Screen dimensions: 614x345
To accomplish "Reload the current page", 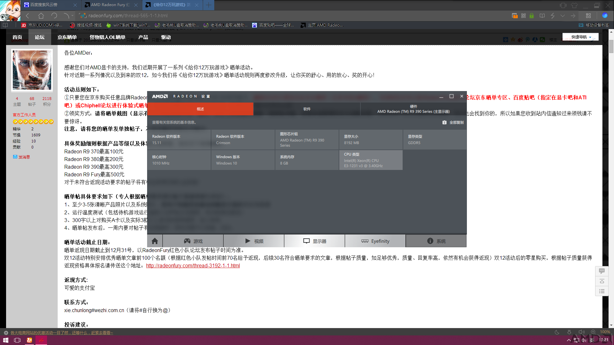I will (54, 15).
